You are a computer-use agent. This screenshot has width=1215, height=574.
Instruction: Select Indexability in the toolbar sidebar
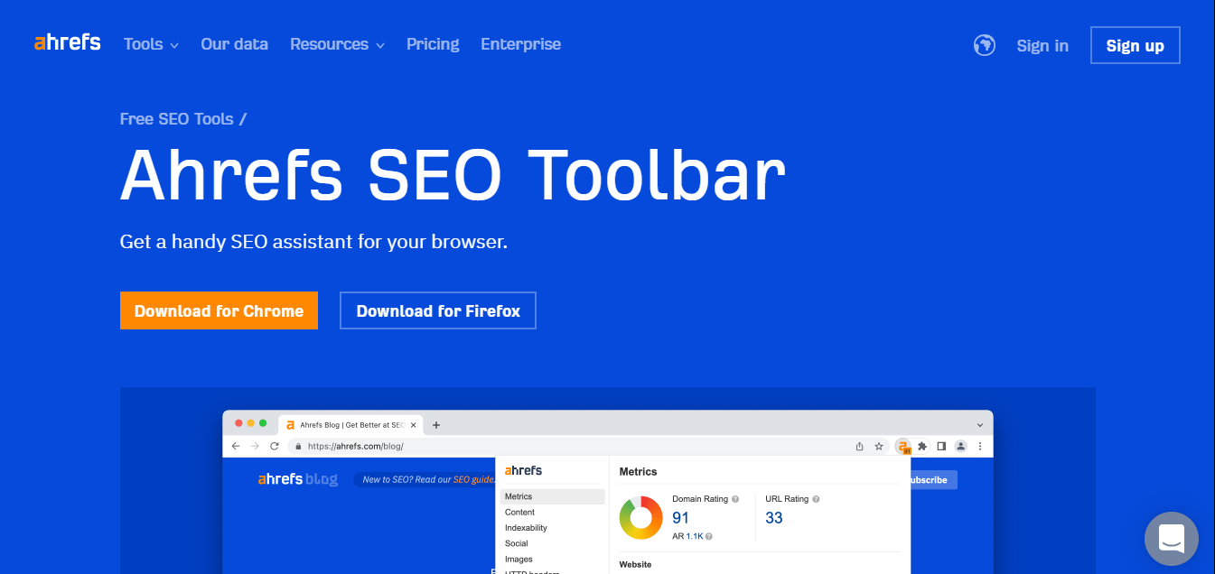[x=526, y=528]
